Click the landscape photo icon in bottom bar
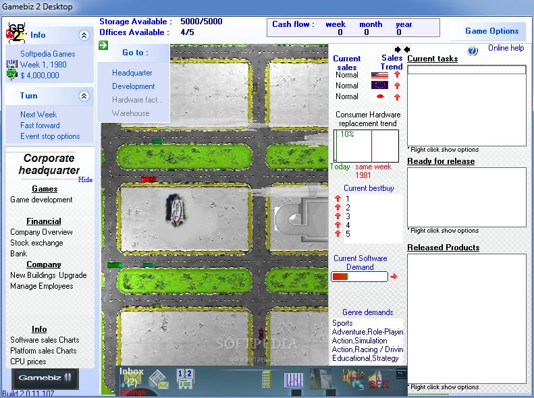Image resolution: width=534 pixels, height=398 pixels. (x=321, y=379)
